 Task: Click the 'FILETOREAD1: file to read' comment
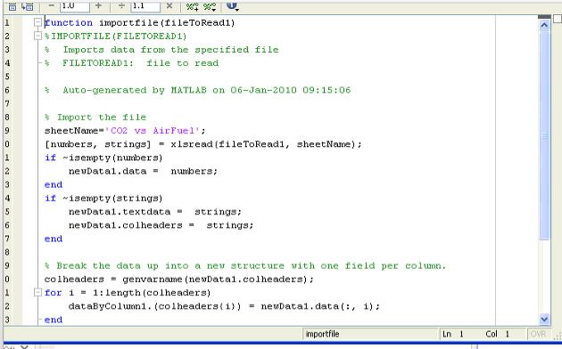[141, 63]
